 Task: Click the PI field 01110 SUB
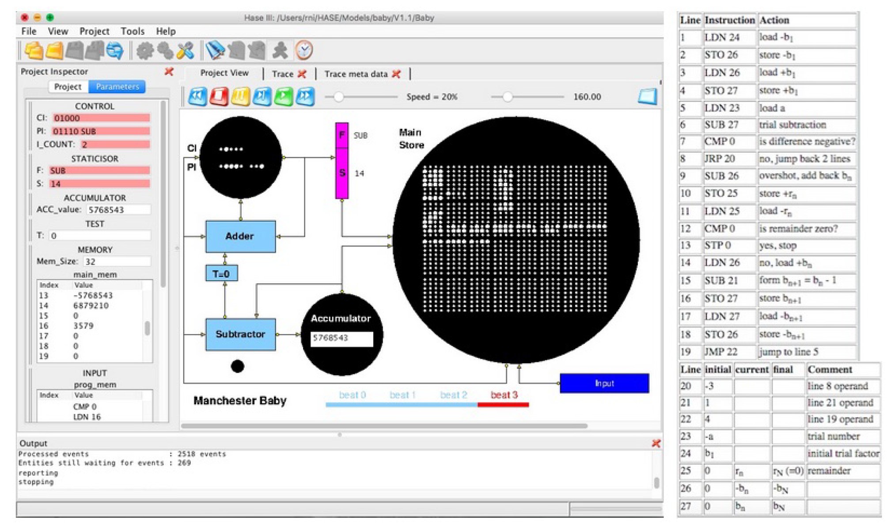pyautogui.click(x=101, y=131)
